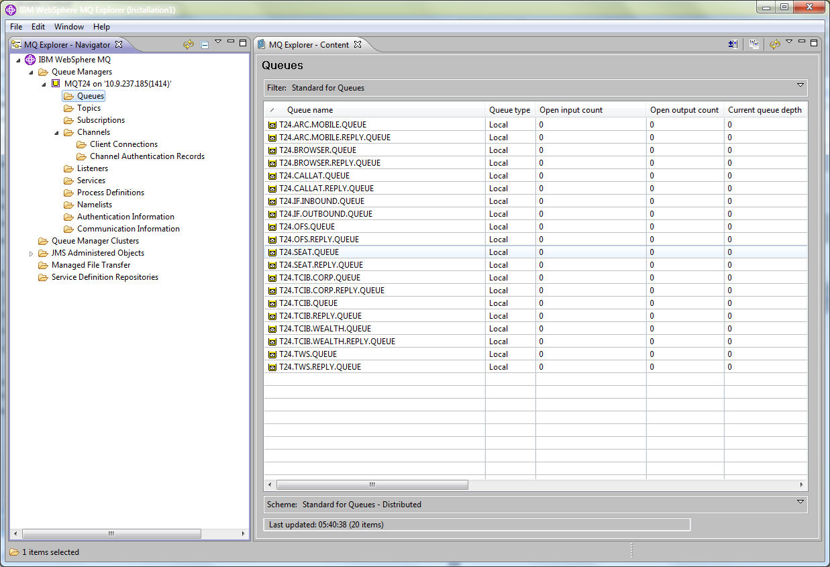Open the Navigator view menu triangle
Viewport: 830px width, 567px height.
point(218,42)
